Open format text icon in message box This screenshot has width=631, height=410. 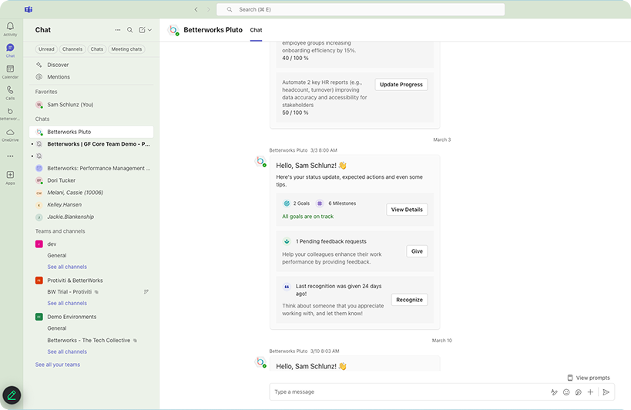554,392
